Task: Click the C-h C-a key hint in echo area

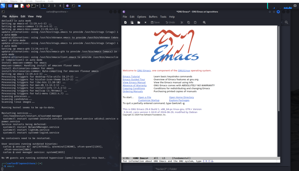Action: click(208, 161)
